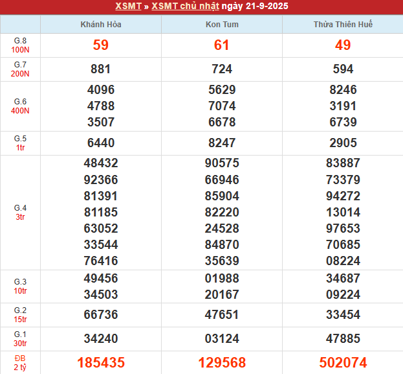Select Thừa Thiên Huế special prize 502074

coord(343,363)
